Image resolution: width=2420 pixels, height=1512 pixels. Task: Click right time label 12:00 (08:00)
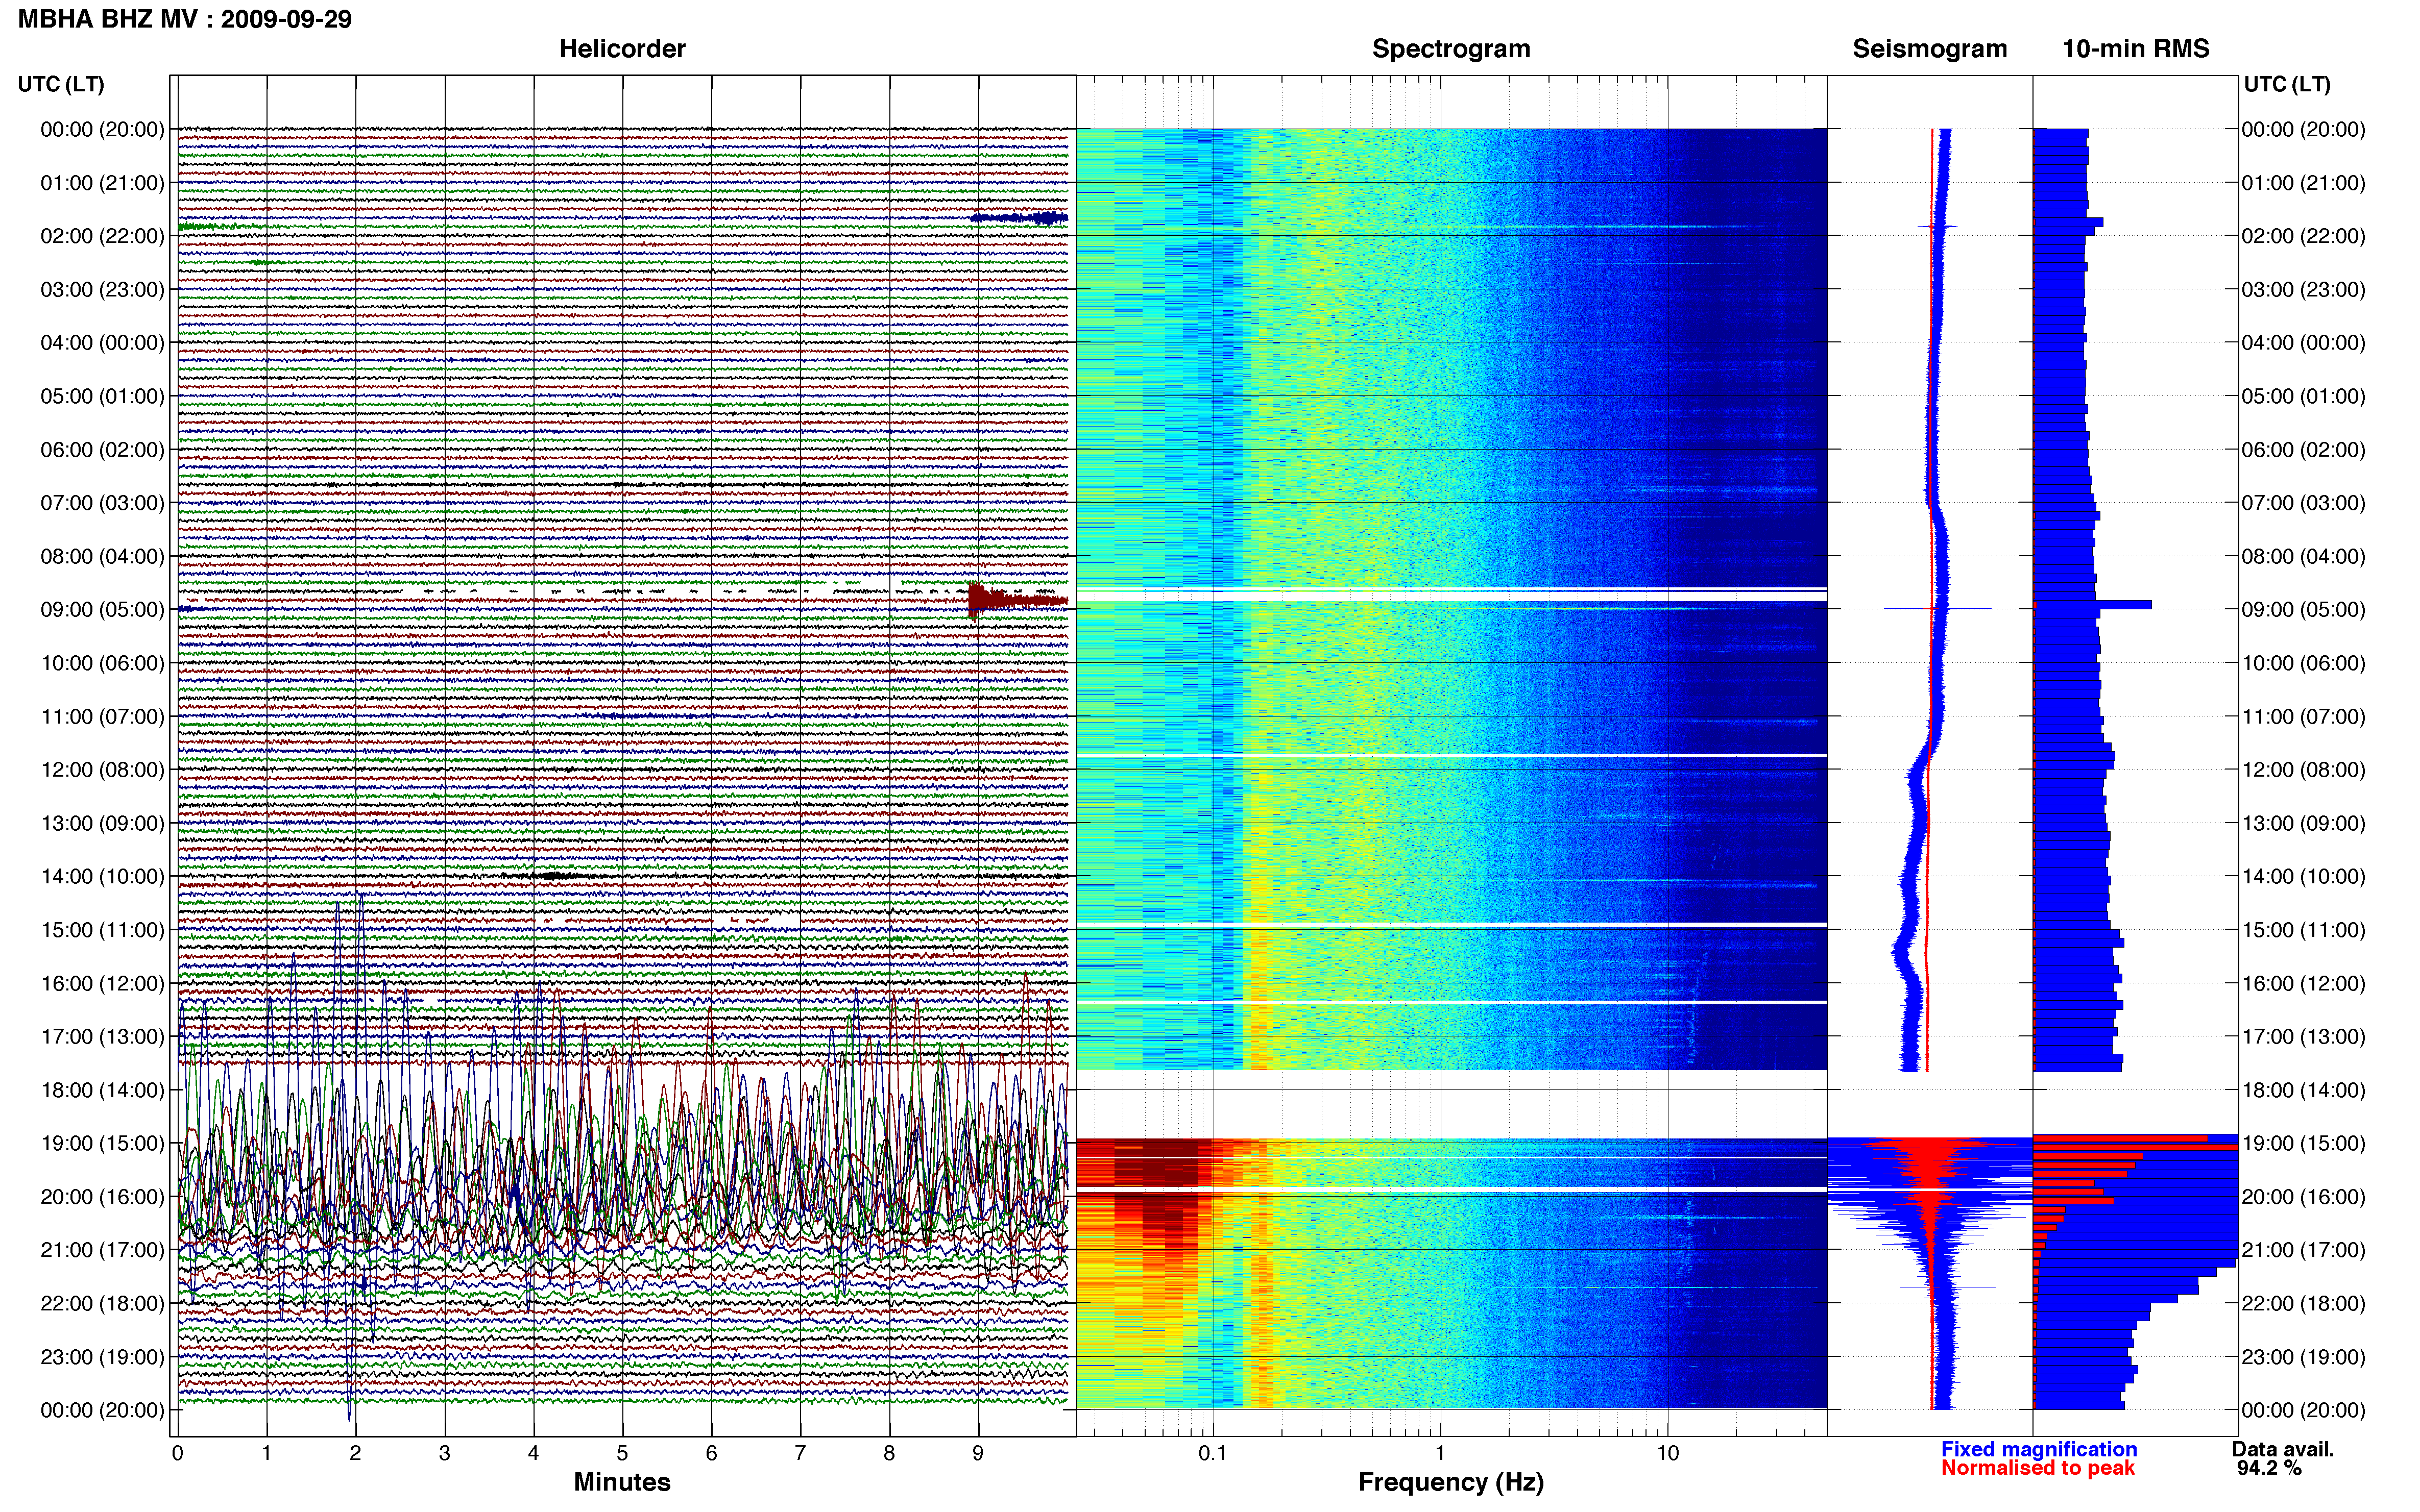point(2304,770)
